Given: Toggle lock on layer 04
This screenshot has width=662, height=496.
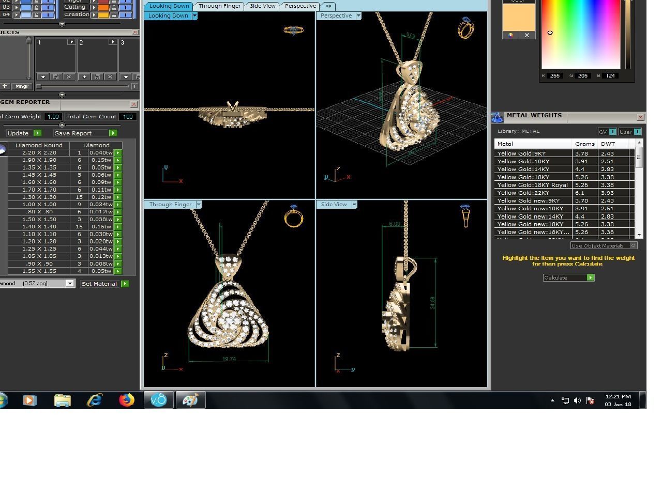Looking at the screenshot, I should coord(36,14).
